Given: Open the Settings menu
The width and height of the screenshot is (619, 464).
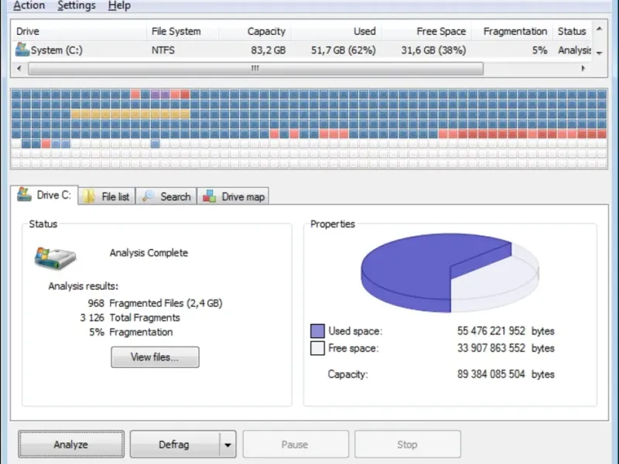Looking at the screenshot, I should click(x=77, y=5).
